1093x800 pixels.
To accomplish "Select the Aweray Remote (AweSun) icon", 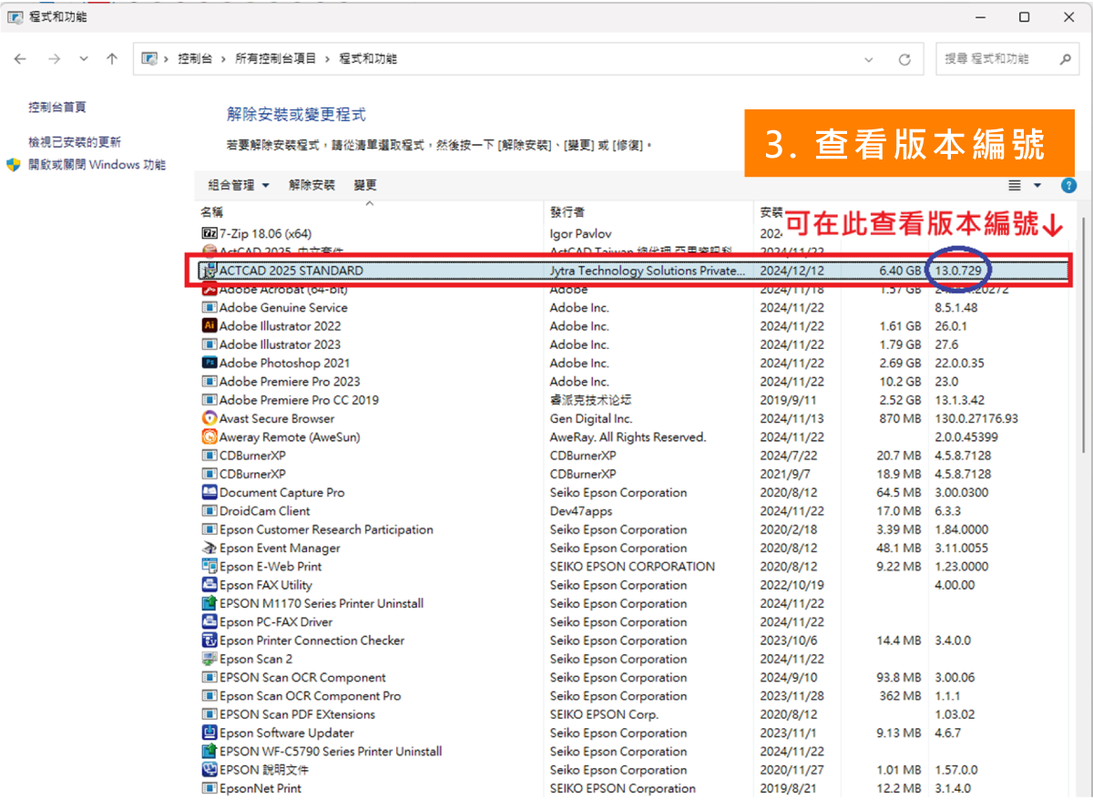I will [x=209, y=437].
